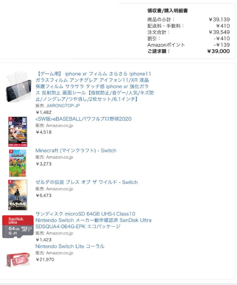Click the shipping fee amount ¥410
237x285 pixels.
pyautogui.click(x=223, y=26)
